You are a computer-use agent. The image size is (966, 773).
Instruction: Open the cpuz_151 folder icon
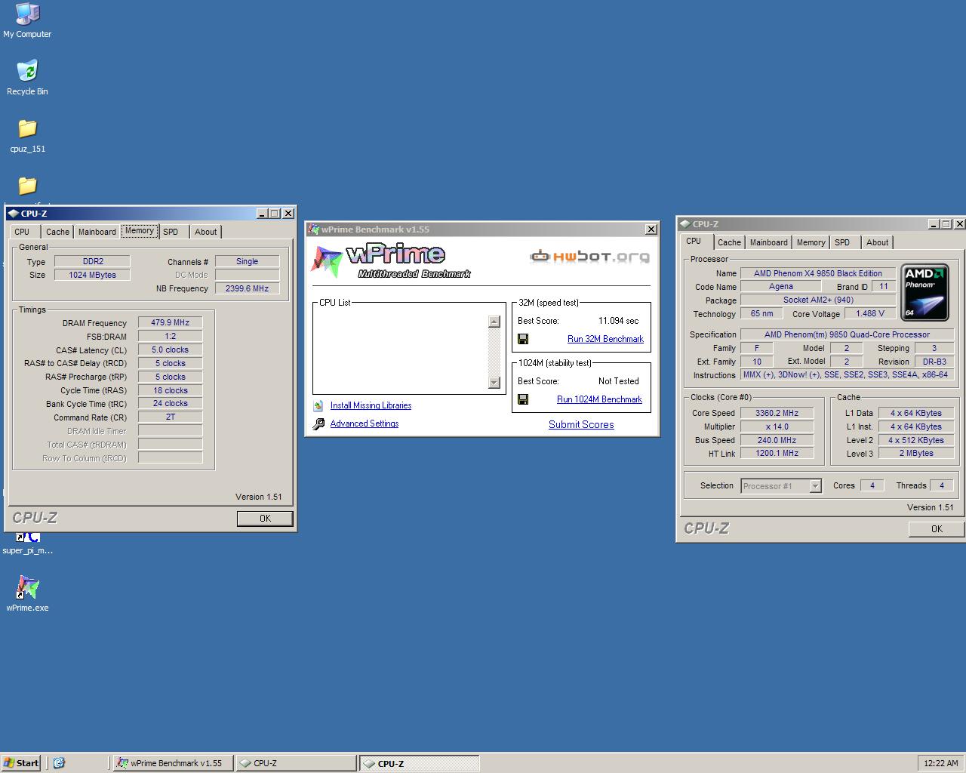27,135
